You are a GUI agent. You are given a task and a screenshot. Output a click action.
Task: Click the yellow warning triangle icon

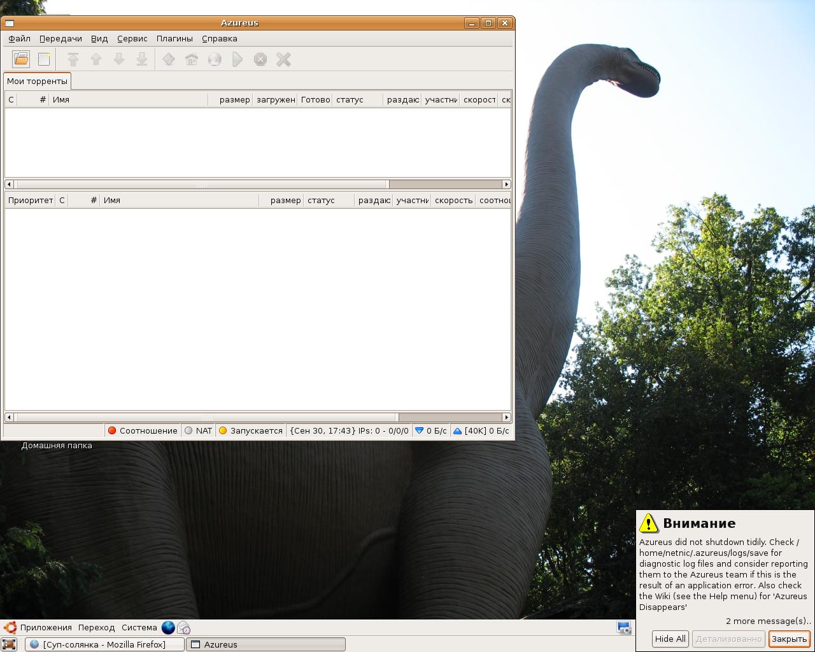(649, 523)
